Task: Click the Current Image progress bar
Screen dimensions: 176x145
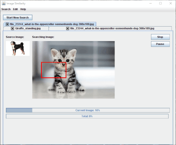Action: click(88, 110)
